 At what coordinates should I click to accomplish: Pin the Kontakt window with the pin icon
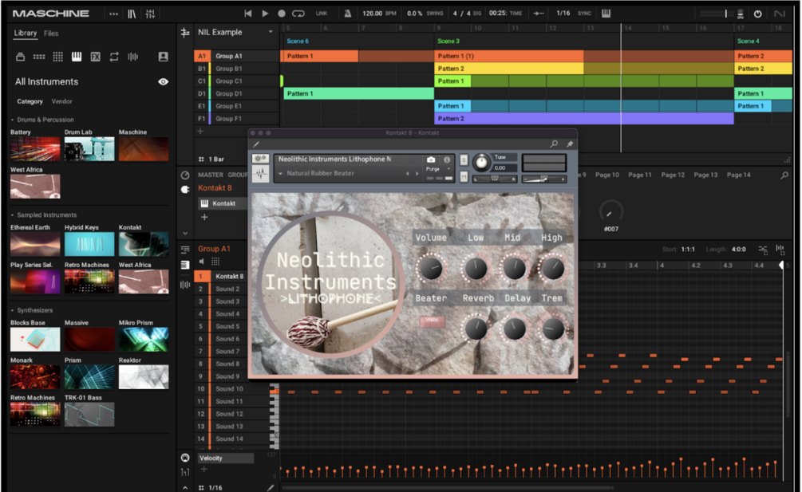[x=569, y=144]
